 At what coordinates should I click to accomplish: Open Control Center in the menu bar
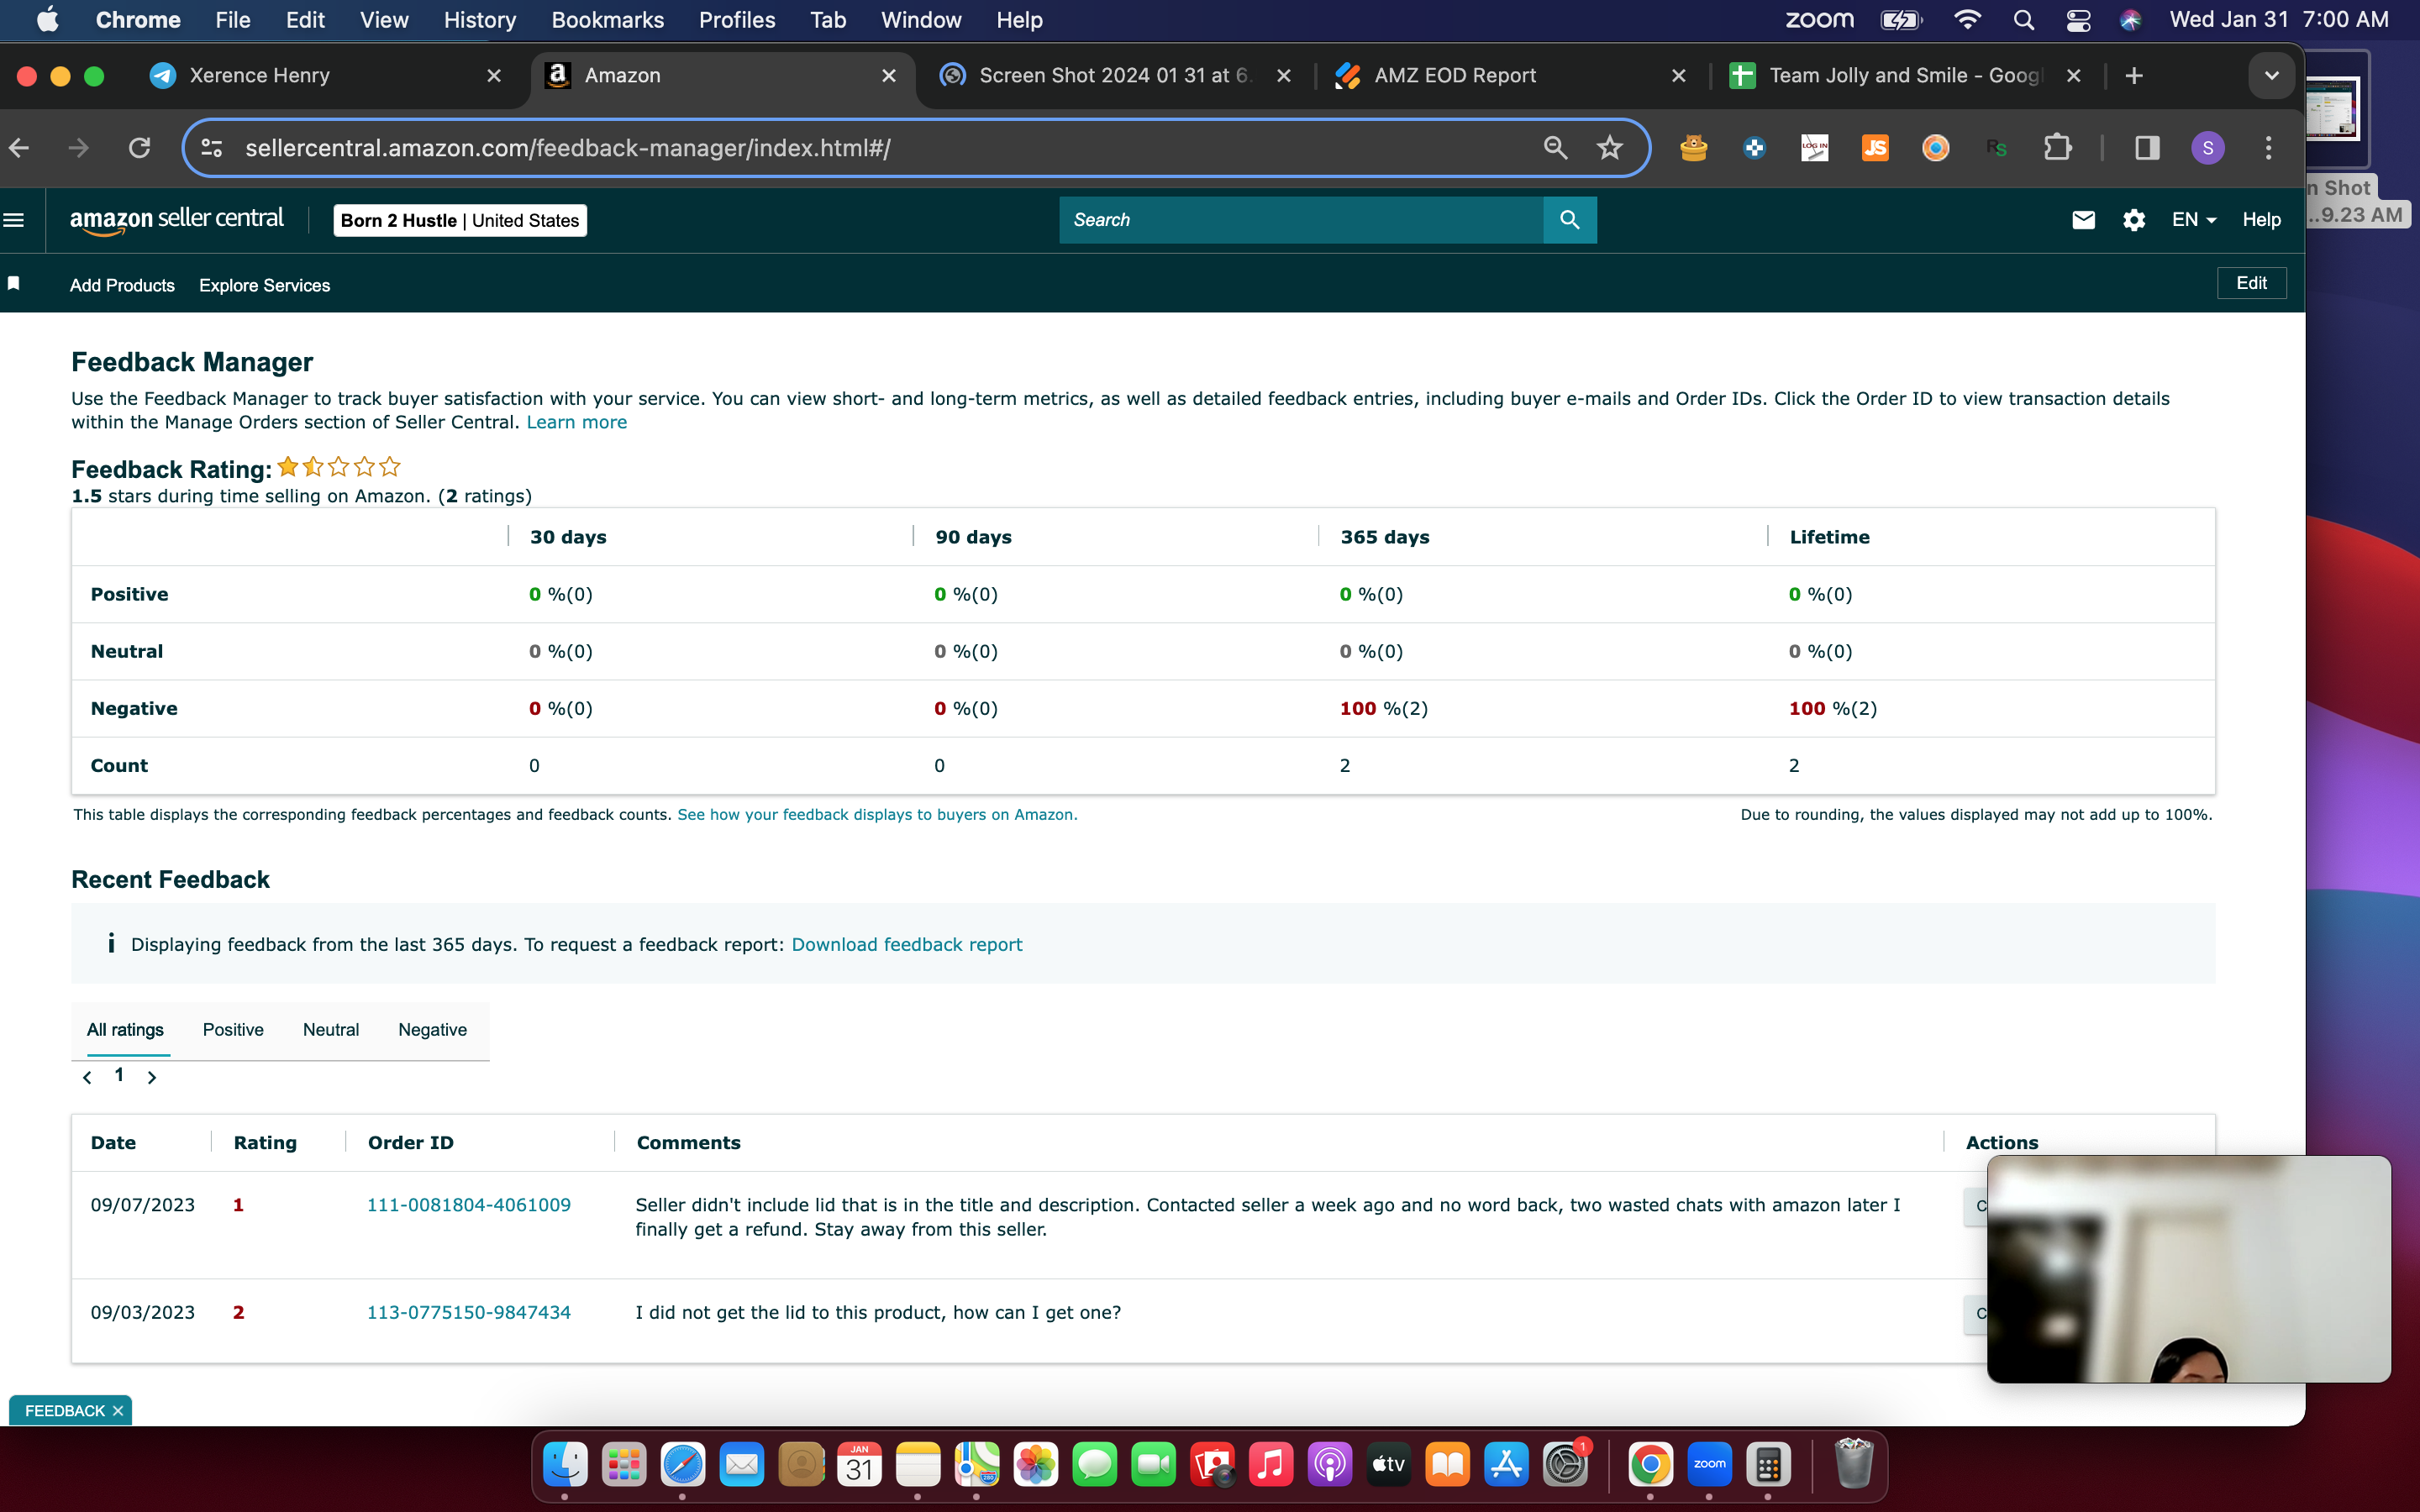(2078, 20)
